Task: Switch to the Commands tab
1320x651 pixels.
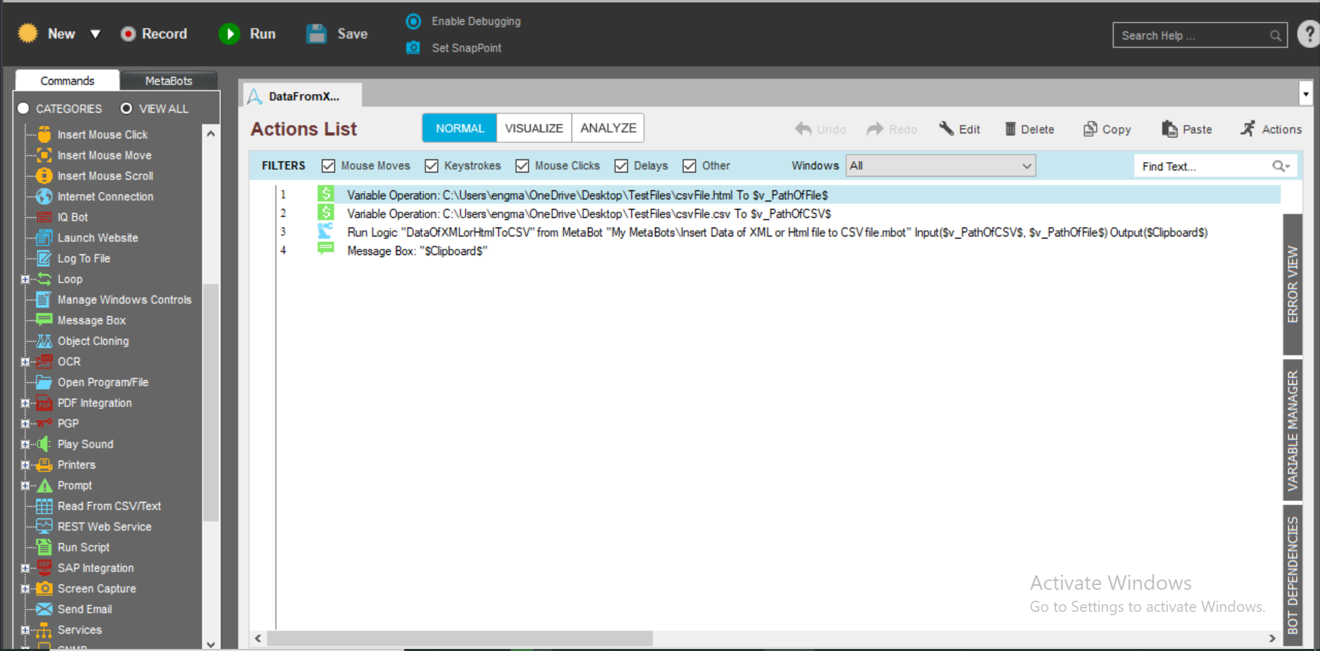Action: (x=67, y=80)
